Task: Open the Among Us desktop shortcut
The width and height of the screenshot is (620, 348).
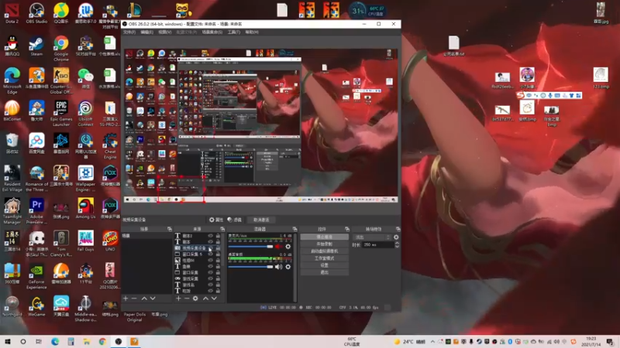Action: click(x=85, y=208)
